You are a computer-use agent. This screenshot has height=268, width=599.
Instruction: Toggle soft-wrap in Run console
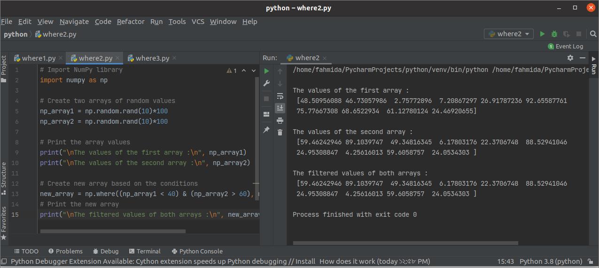pyautogui.click(x=280, y=96)
